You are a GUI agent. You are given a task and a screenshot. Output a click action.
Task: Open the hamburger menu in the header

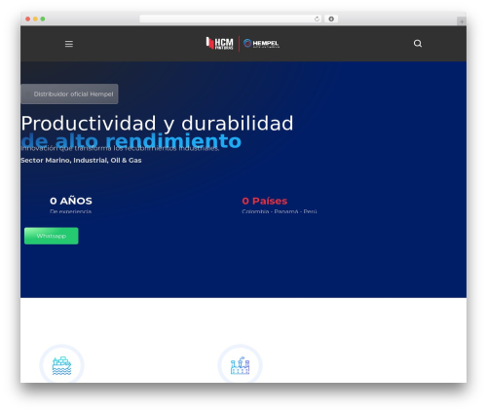pos(69,44)
